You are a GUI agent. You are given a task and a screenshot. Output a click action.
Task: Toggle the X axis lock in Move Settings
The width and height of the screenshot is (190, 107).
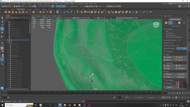point(178,83)
